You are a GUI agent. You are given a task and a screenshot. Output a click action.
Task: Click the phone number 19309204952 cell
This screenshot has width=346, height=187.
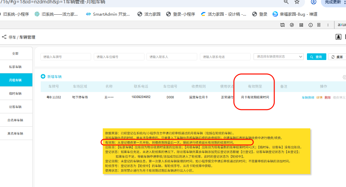[141, 97]
